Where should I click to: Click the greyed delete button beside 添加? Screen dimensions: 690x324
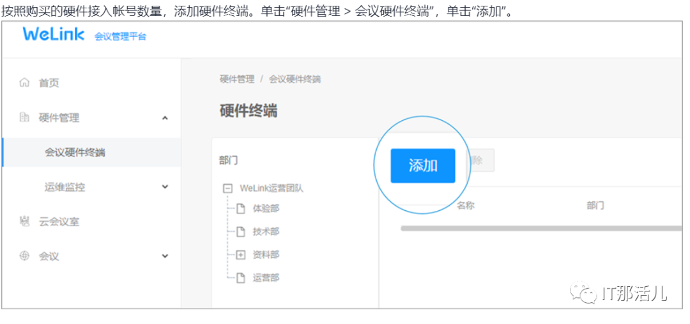point(480,160)
